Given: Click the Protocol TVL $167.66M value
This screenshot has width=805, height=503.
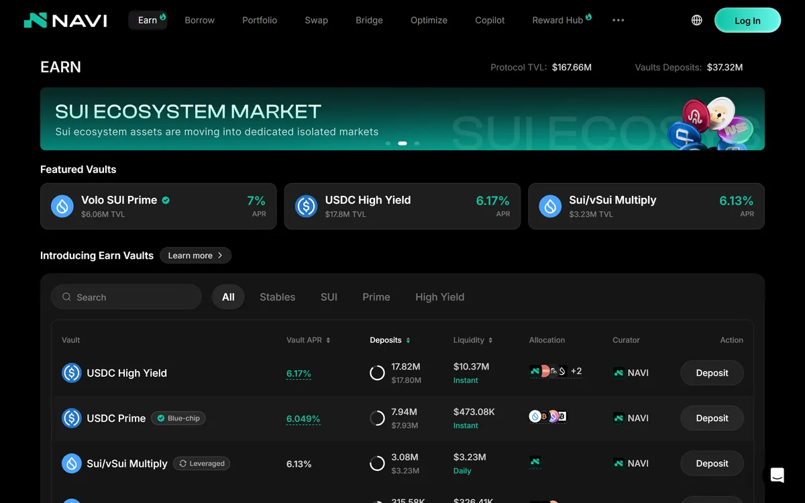Looking at the screenshot, I should tap(572, 67).
